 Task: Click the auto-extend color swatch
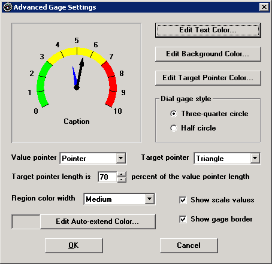click(x=26, y=221)
